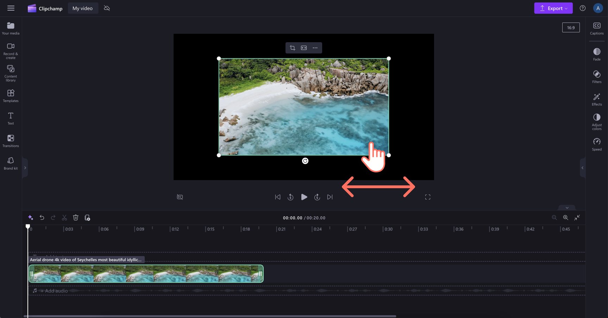Rewind five seconds
Viewport: 608px width, 318px height.
point(290,197)
